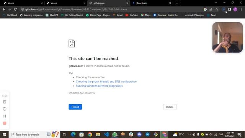Click the URL address bar
245x138 pixels.
click(113, 9)
